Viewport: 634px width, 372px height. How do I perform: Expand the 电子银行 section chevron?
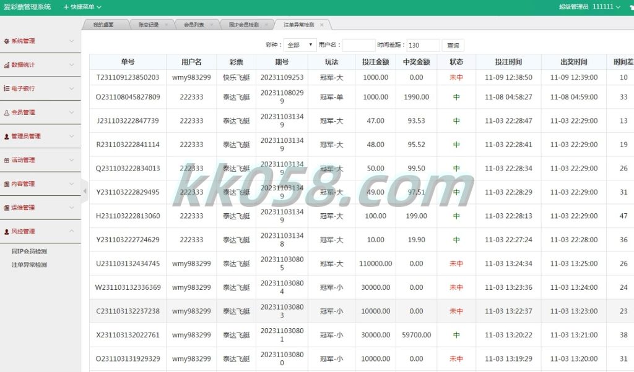(x=72, y=88)
